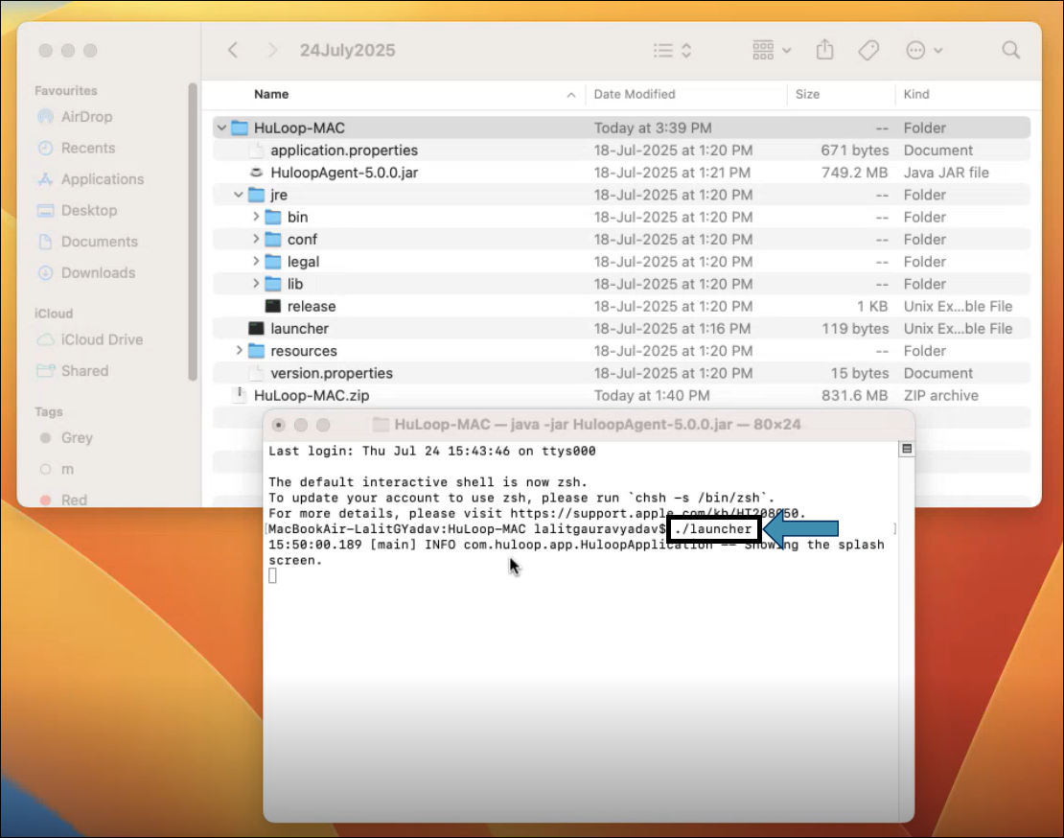Click the Finder back navigation arrow

233,50
